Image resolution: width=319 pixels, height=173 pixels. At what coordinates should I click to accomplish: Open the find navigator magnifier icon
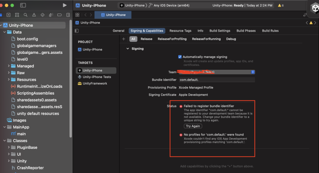coord(26,15)
